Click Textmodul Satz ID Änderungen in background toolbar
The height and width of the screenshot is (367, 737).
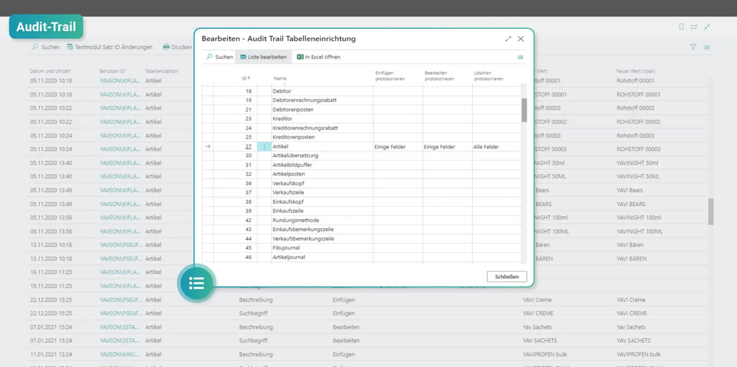click(x=110, y=47)
